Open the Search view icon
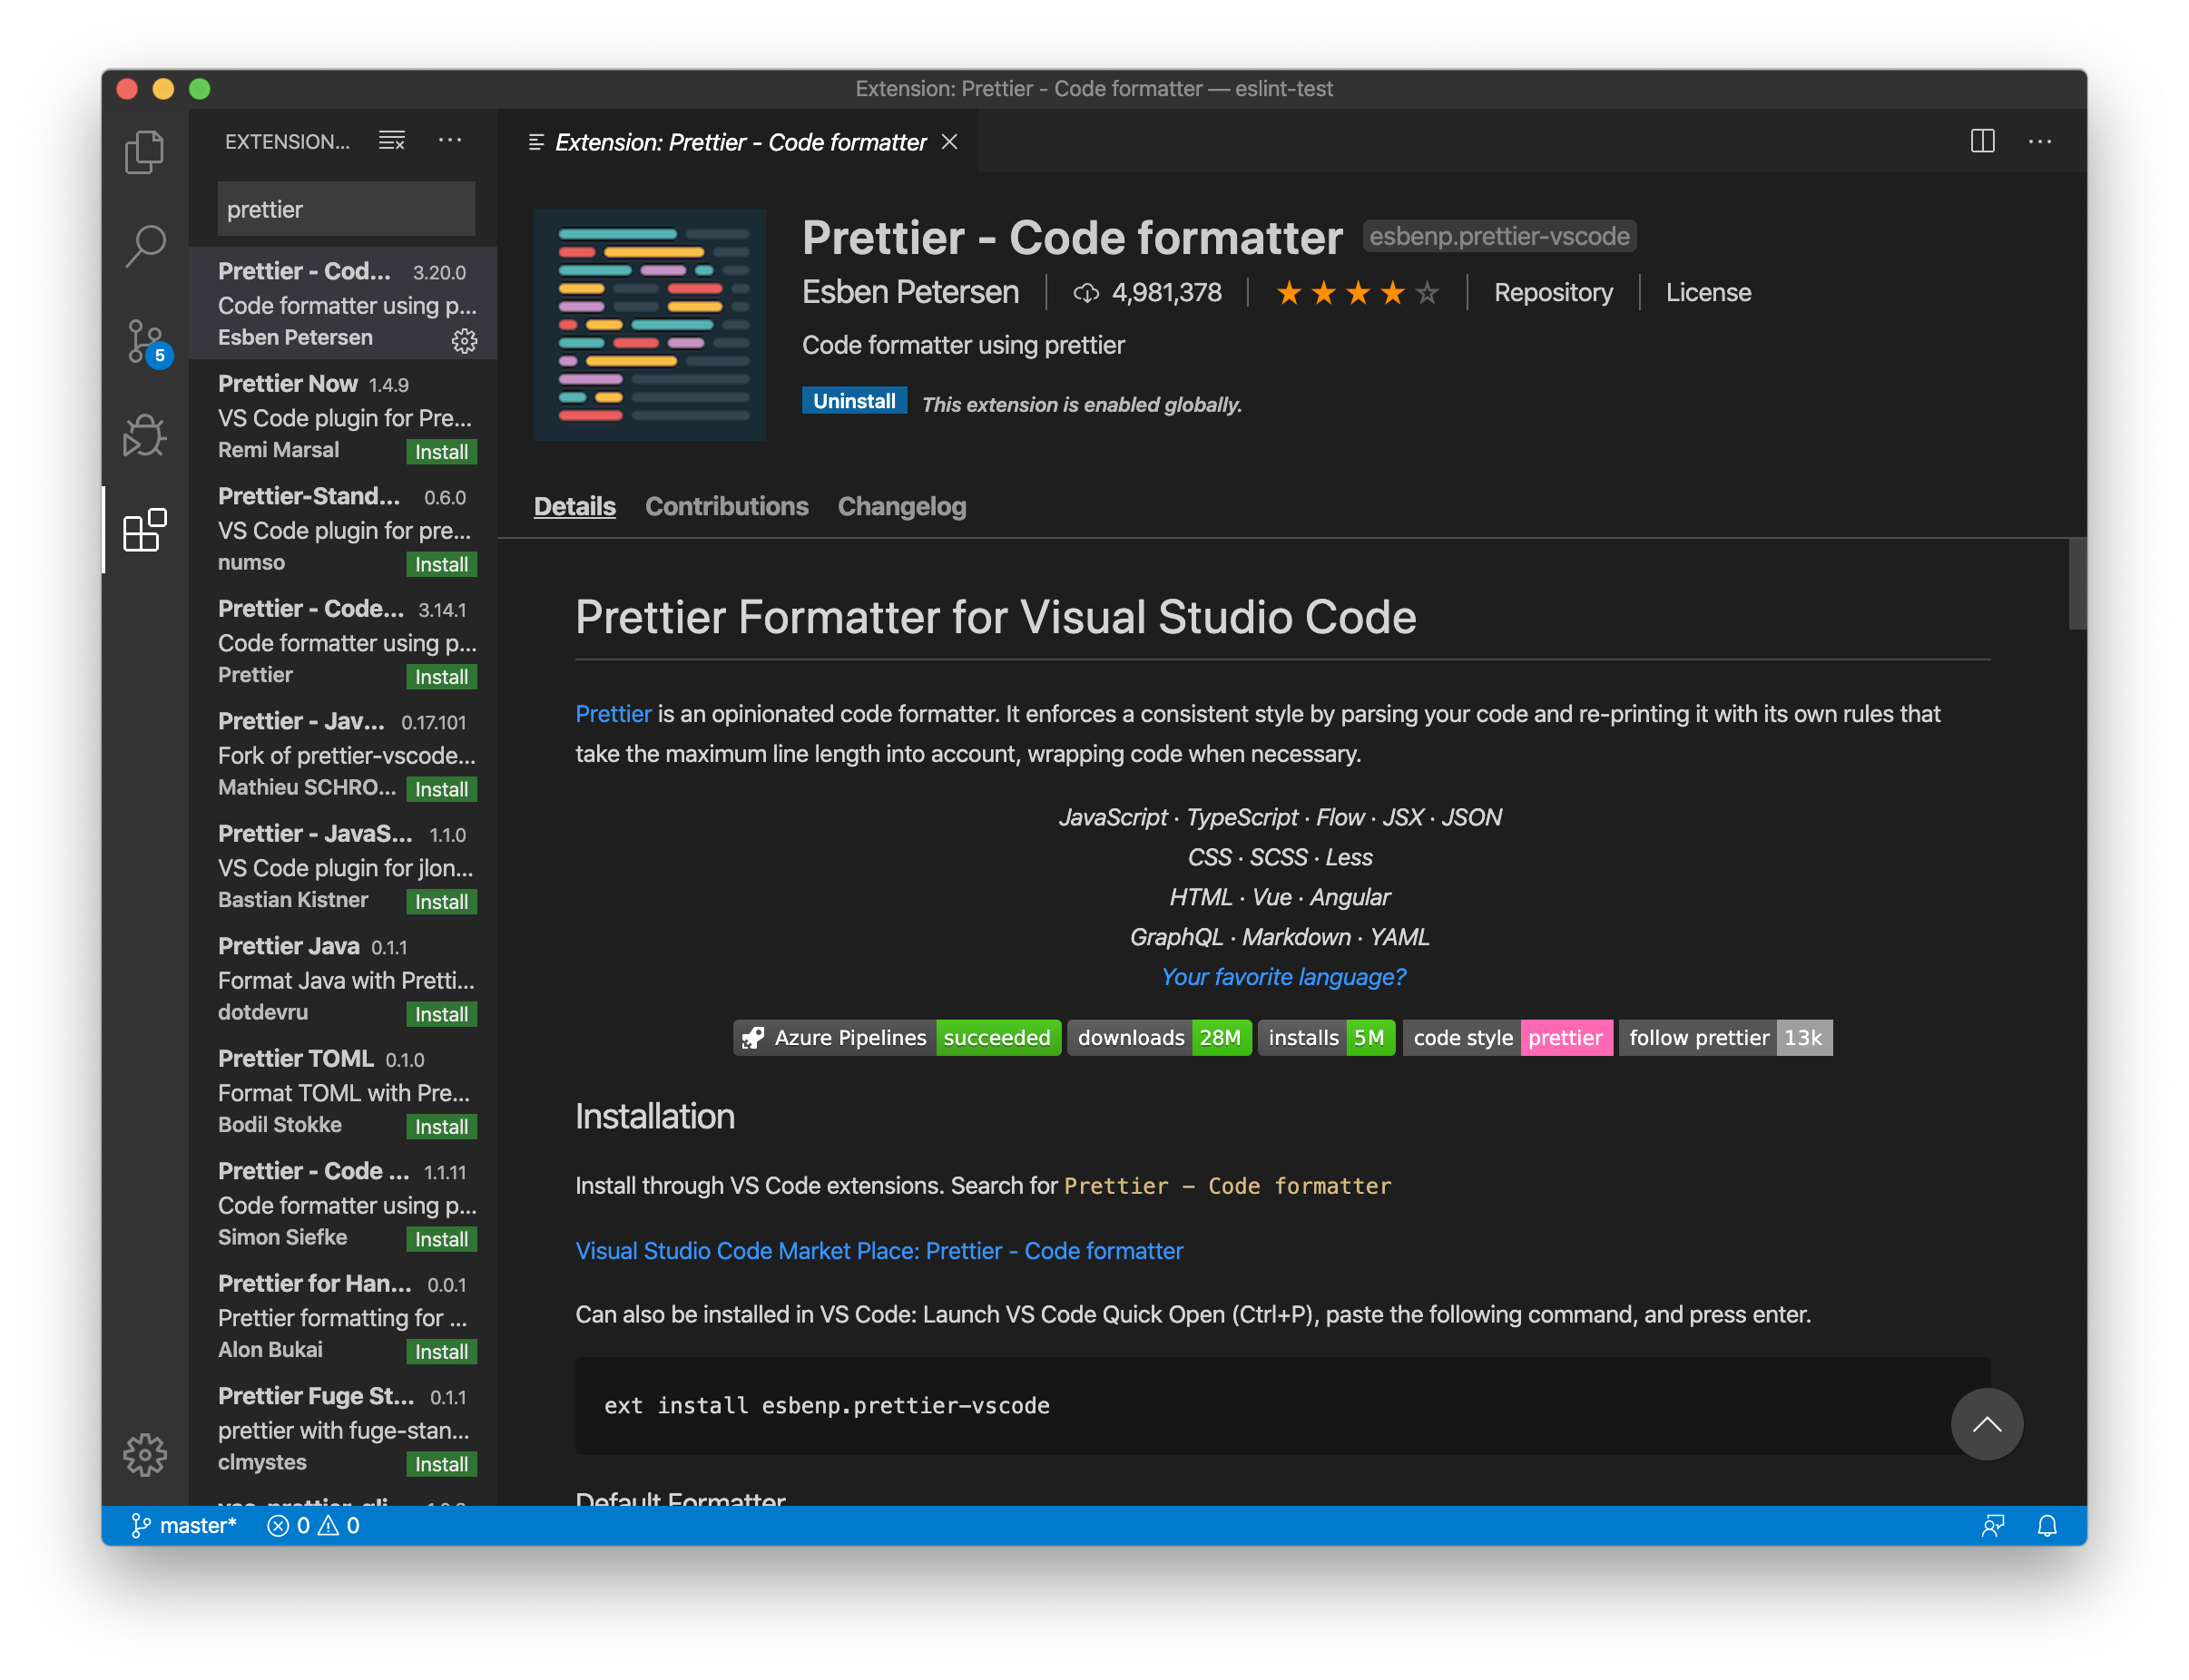 [x=144, y=245]
